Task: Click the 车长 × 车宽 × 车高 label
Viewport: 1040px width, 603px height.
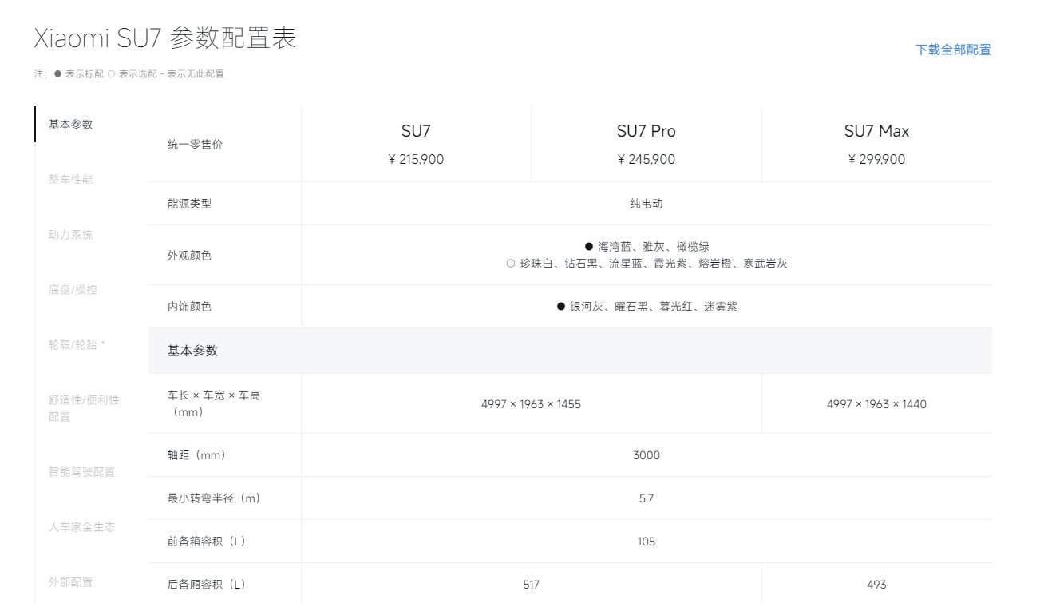Action: [x=213, y=404]
